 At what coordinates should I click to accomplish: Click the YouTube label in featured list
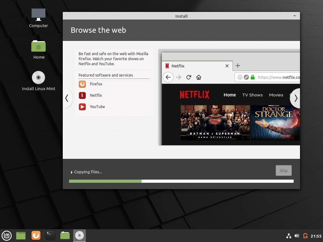[x=97, y=107]
